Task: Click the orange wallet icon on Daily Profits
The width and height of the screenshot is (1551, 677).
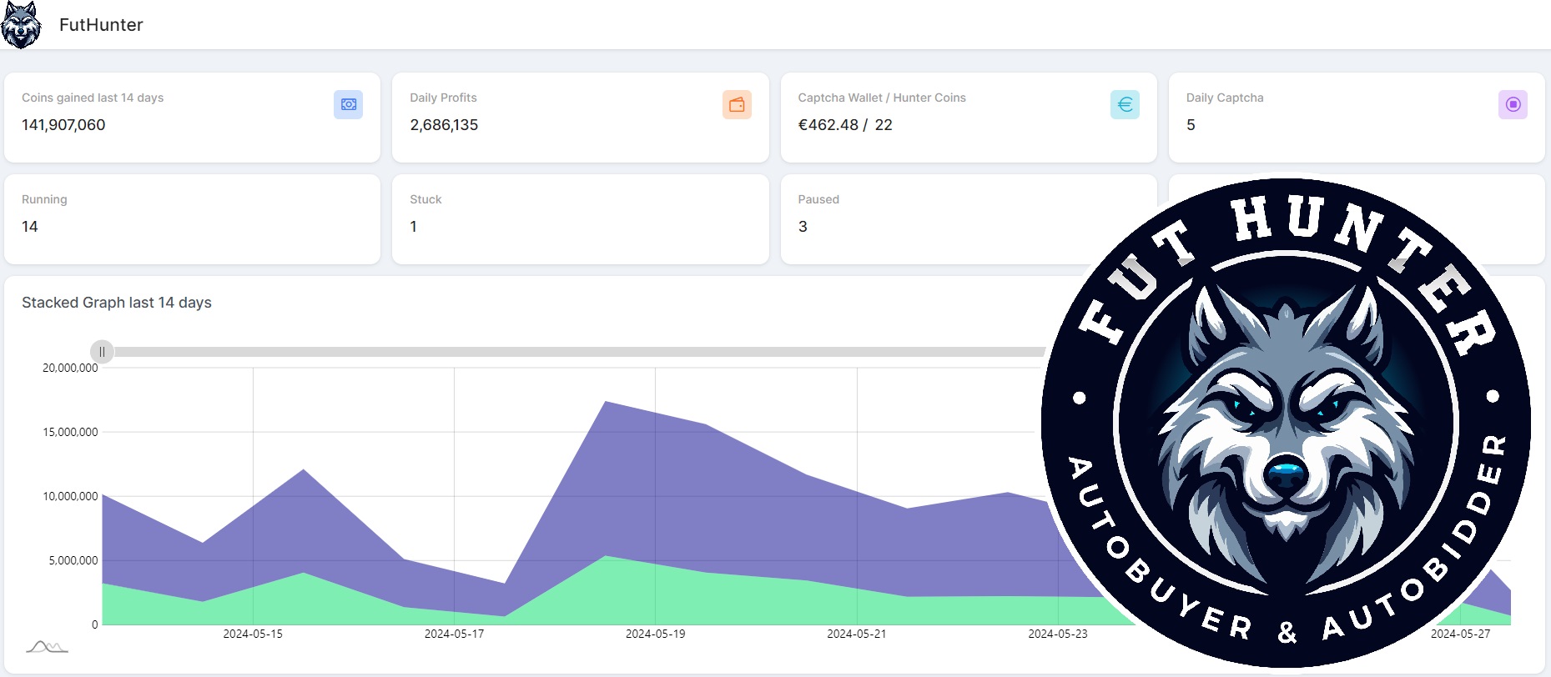Action: [737, 104]
